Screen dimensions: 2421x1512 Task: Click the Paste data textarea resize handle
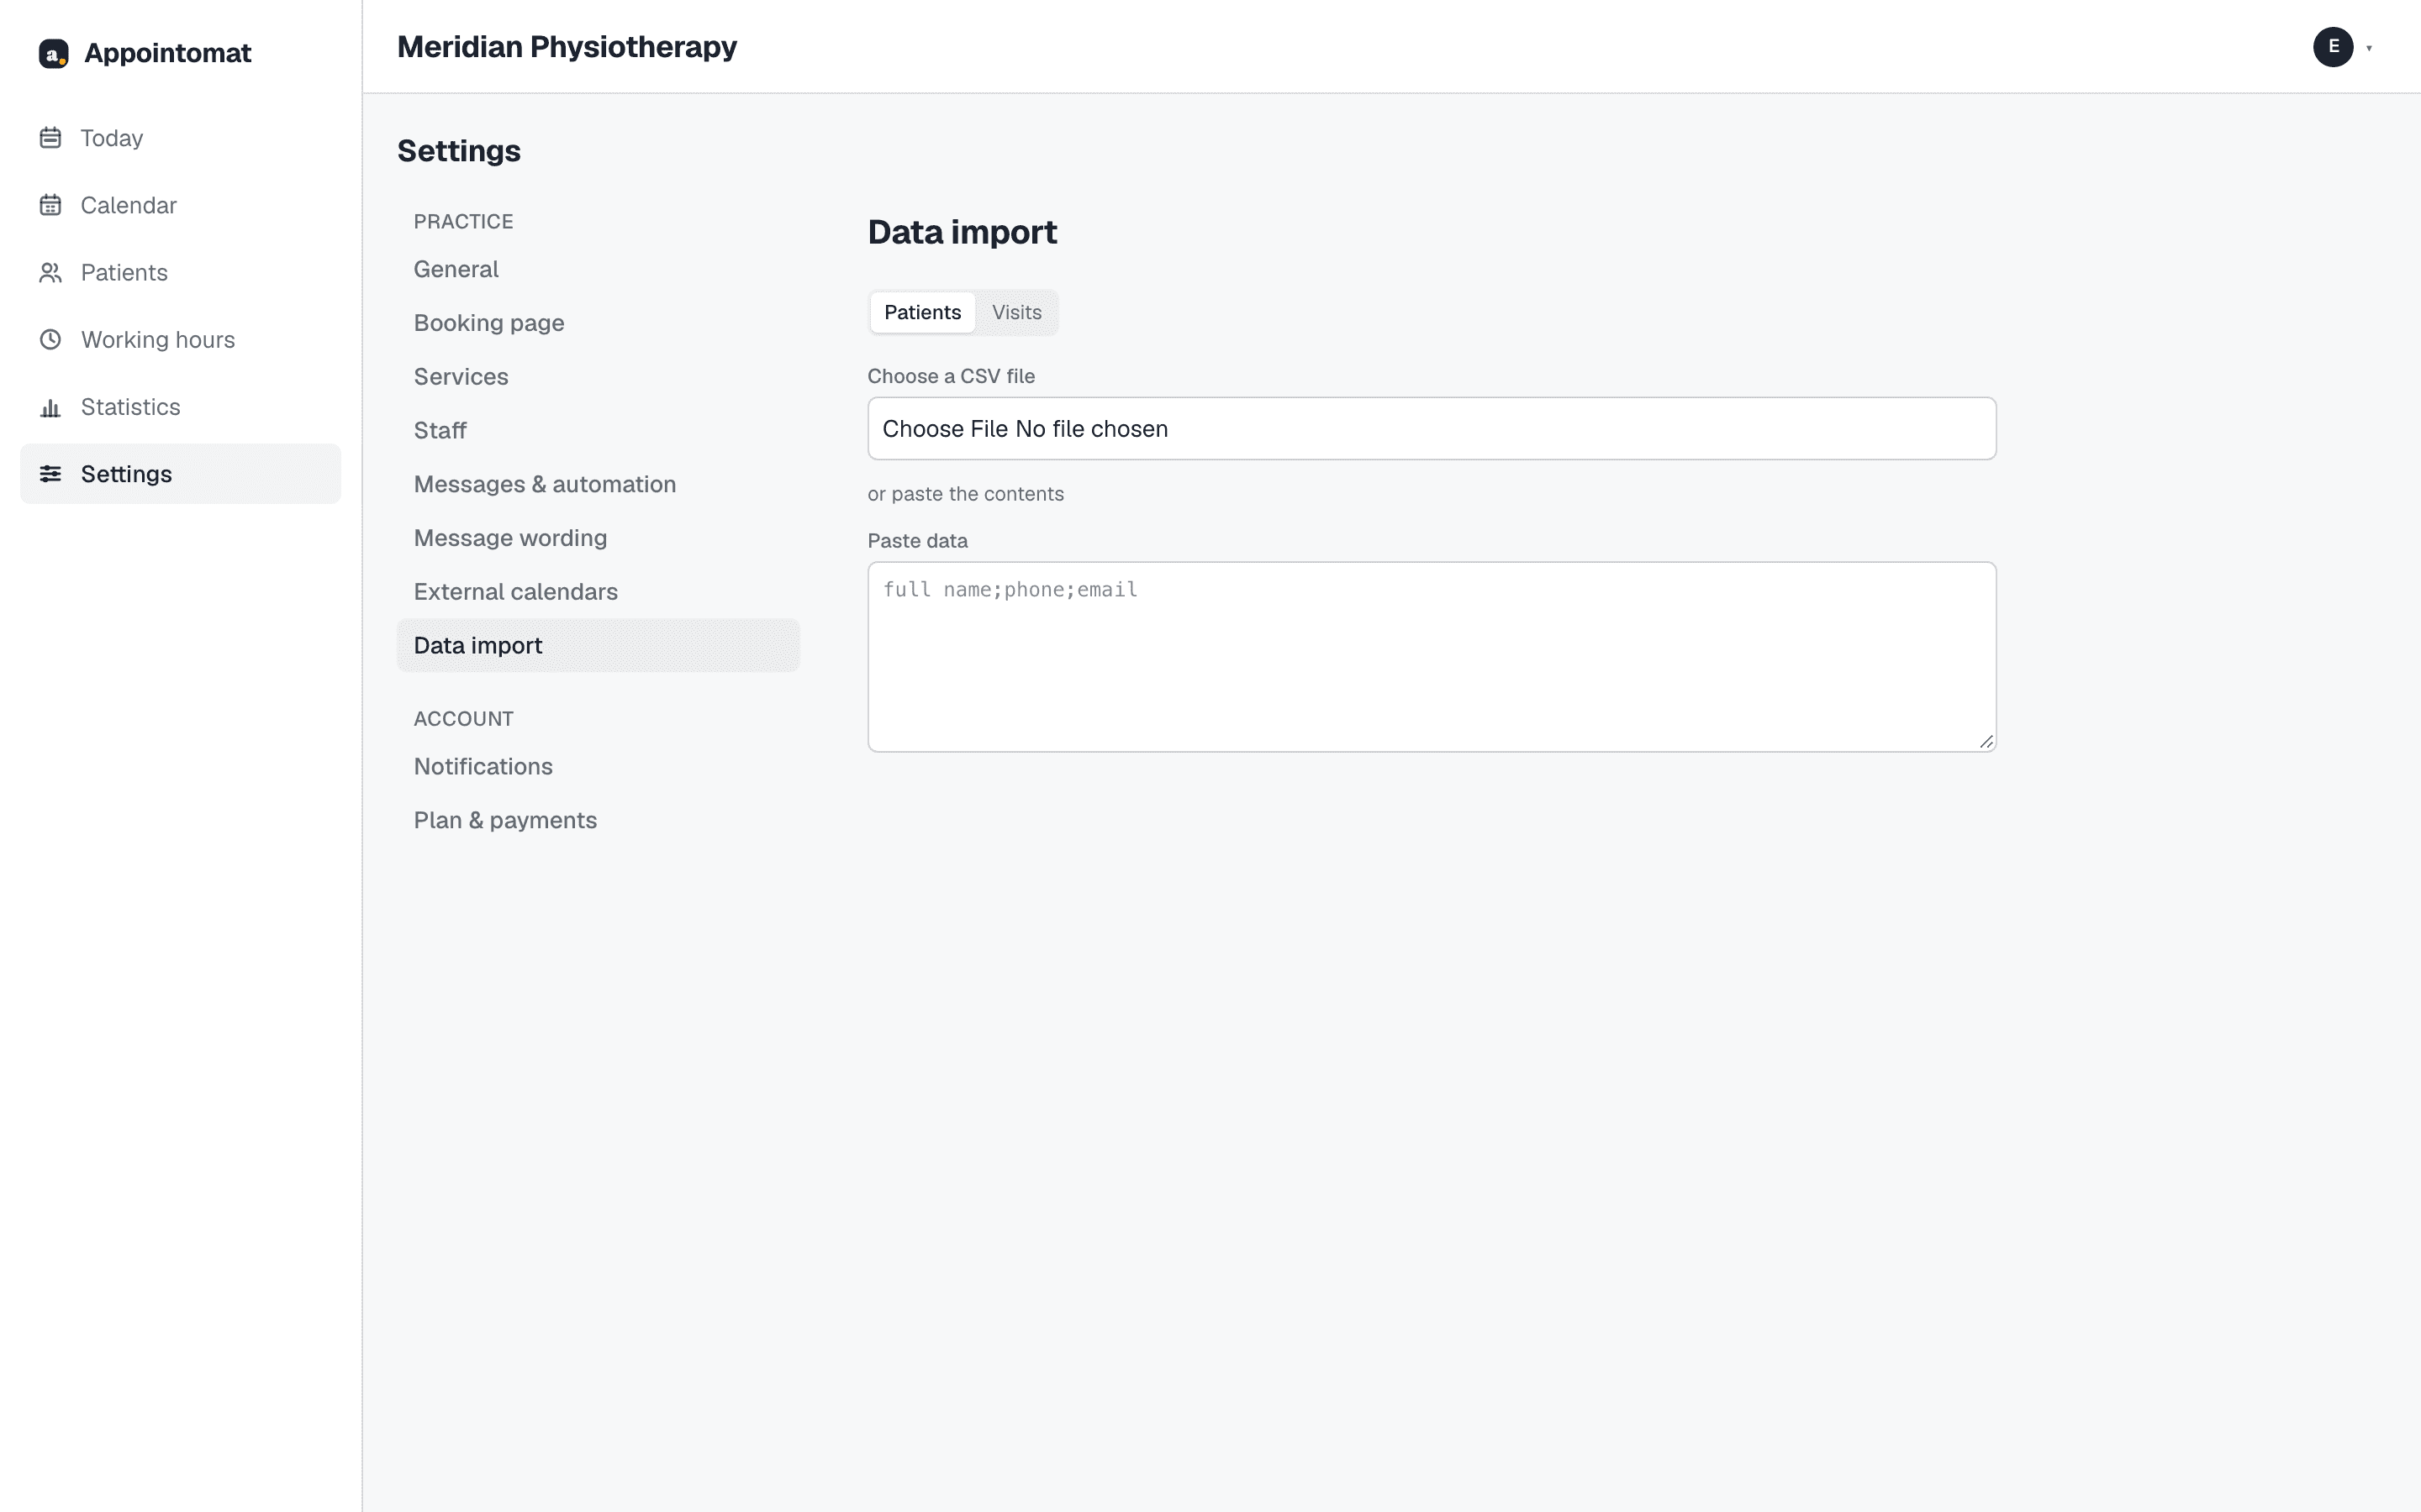click(1986, 741)
